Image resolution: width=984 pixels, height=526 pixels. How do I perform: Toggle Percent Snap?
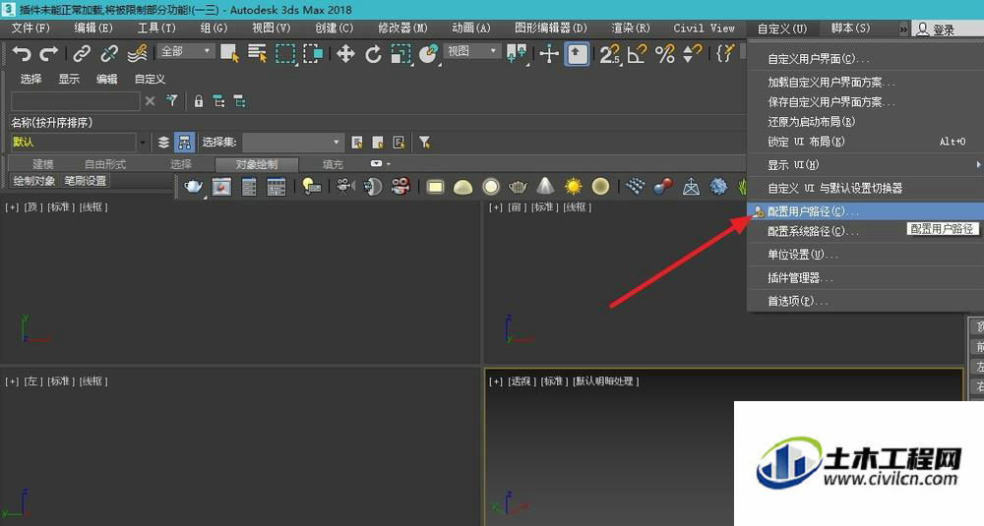tap(664, 54)
